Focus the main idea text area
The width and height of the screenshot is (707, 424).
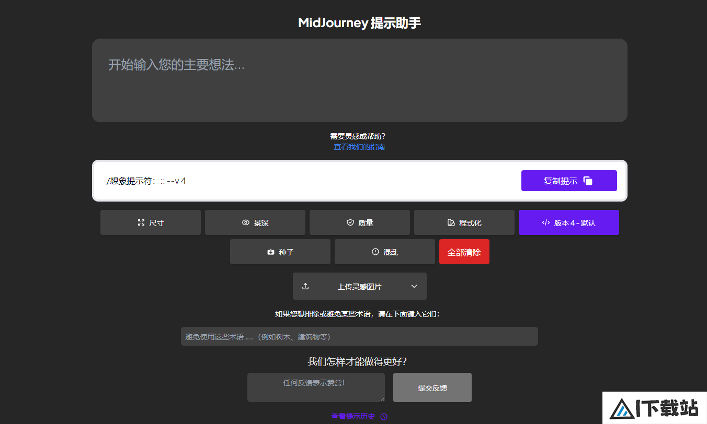coord(360,80)
